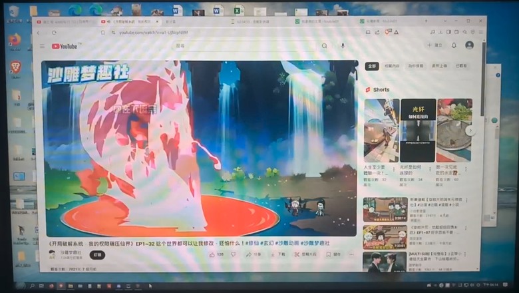Viewport: 519px width, 293px height.
Task: Switch to the currently playing video tab
Action: [129, 21]
